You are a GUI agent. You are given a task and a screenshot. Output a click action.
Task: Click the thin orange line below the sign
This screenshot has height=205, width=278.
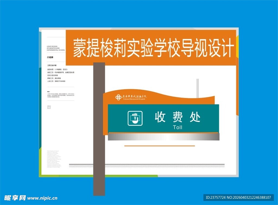click(x=160, y=146)
